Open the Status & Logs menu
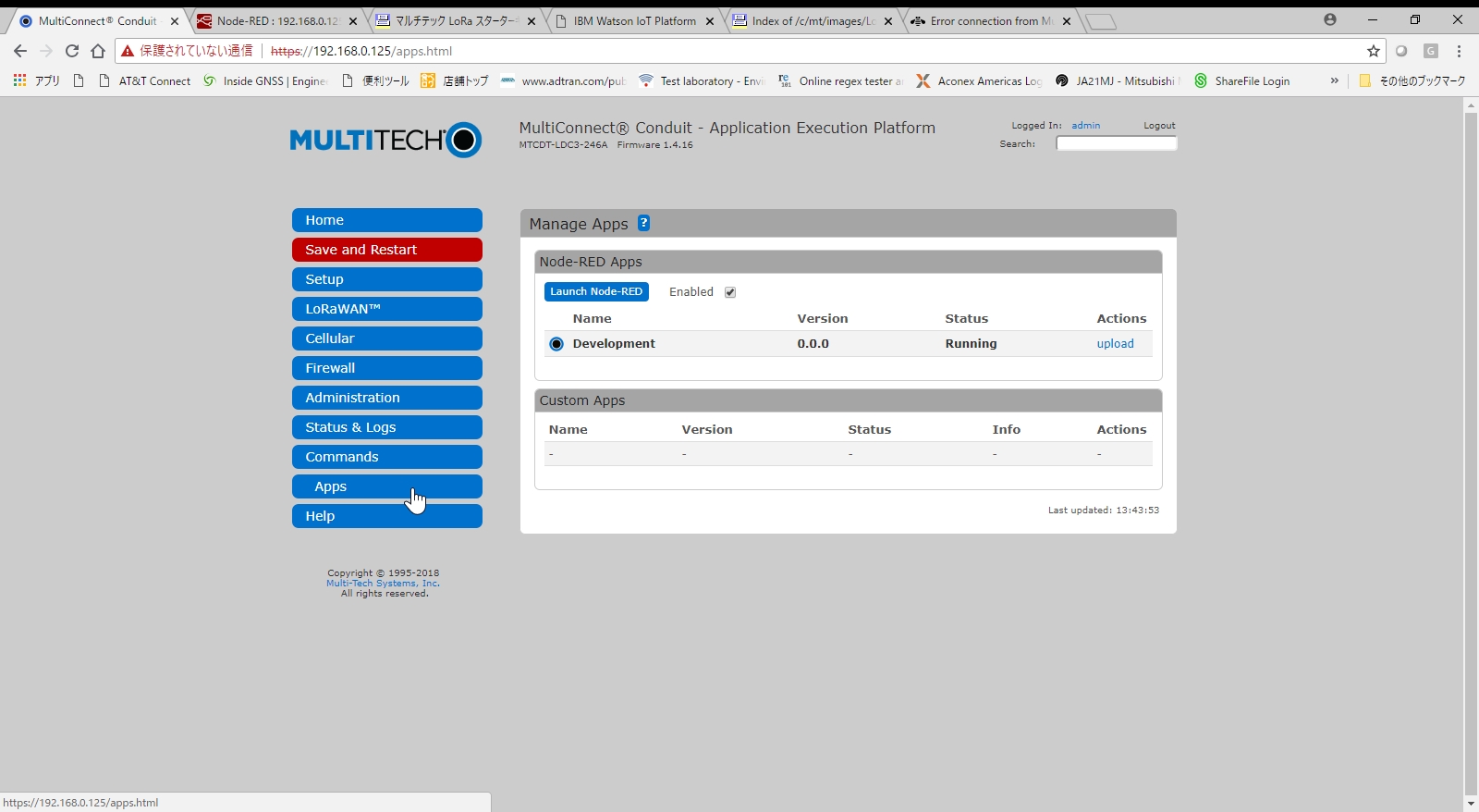This screenshot has width=1479, height=812. (387, 427)
